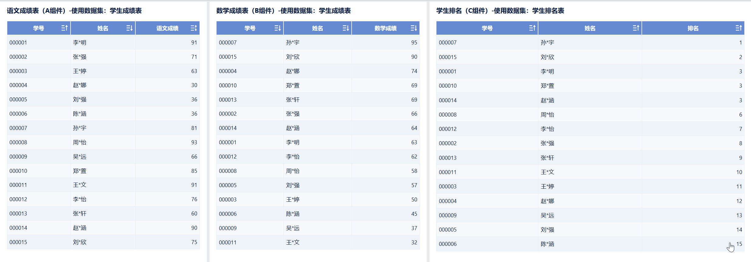Click 排名 column header text
Viewport: 751px width, 262px height.
(x=693, y=28)
